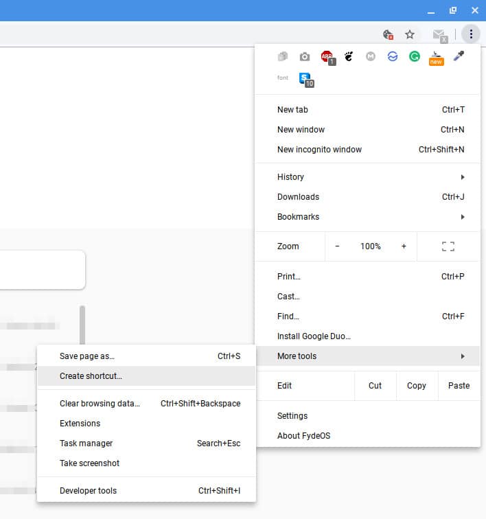Restore down the browser window
Image resolution: width=486 pixels, height=519 pixels.
pos(453,10)
